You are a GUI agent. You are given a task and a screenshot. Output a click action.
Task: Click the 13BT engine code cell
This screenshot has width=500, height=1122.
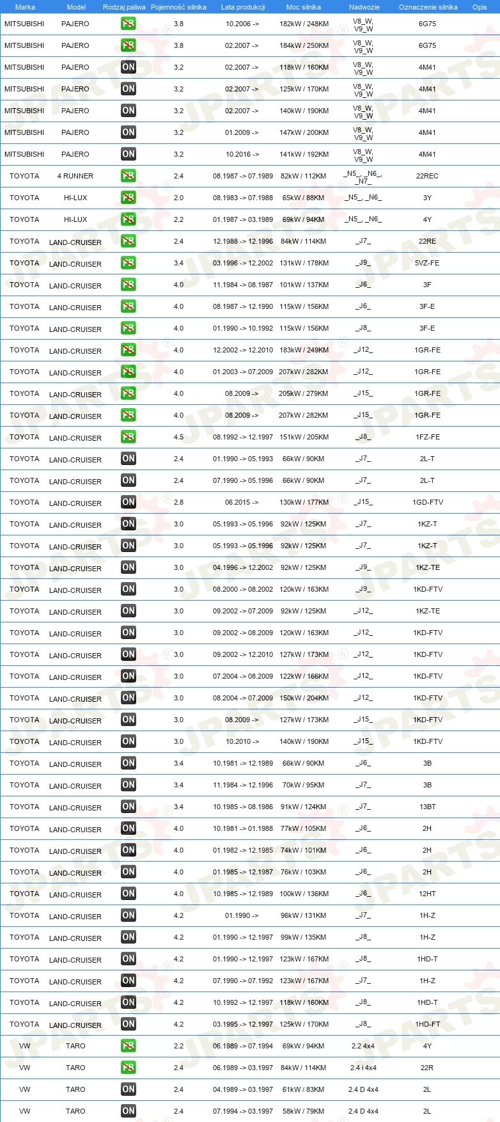[x=427, y=807]
